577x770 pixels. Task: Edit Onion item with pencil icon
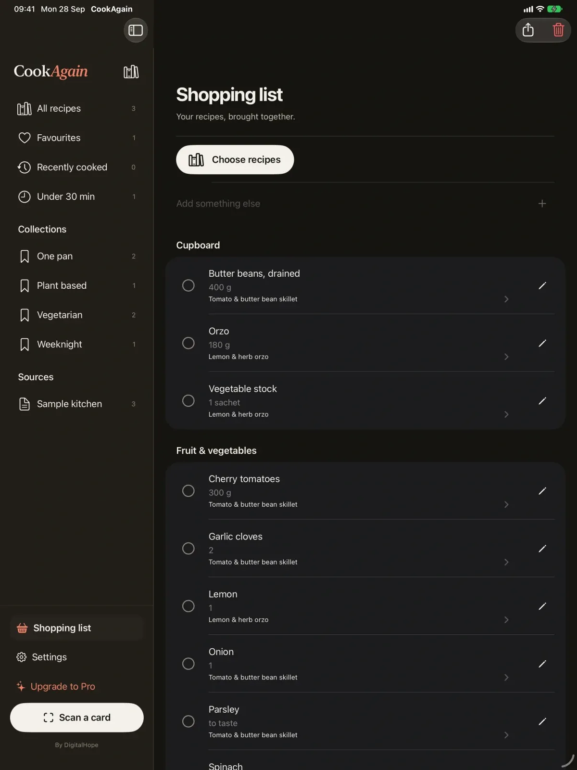coord(542,664)
